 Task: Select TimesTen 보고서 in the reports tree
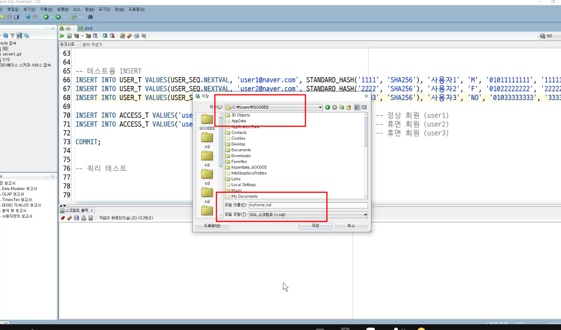(x=16, y=200)
